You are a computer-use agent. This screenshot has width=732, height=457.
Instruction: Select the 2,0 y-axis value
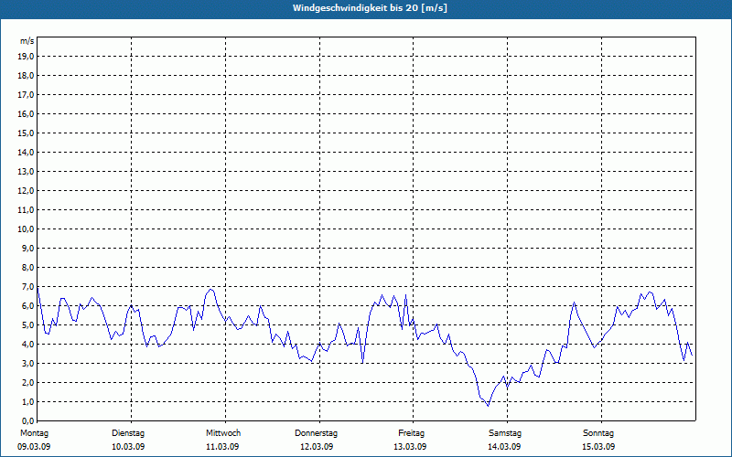coord(27,383)
